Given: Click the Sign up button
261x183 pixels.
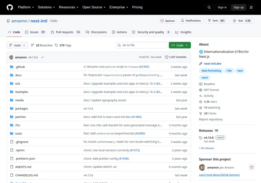Looking at the screenshot, I should click(x=239, y=7).
